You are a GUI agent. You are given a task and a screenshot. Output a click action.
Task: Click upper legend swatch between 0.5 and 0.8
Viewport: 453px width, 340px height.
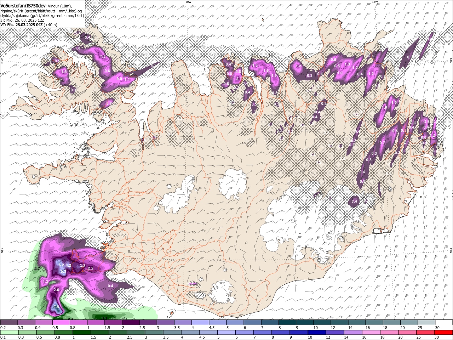61,323
